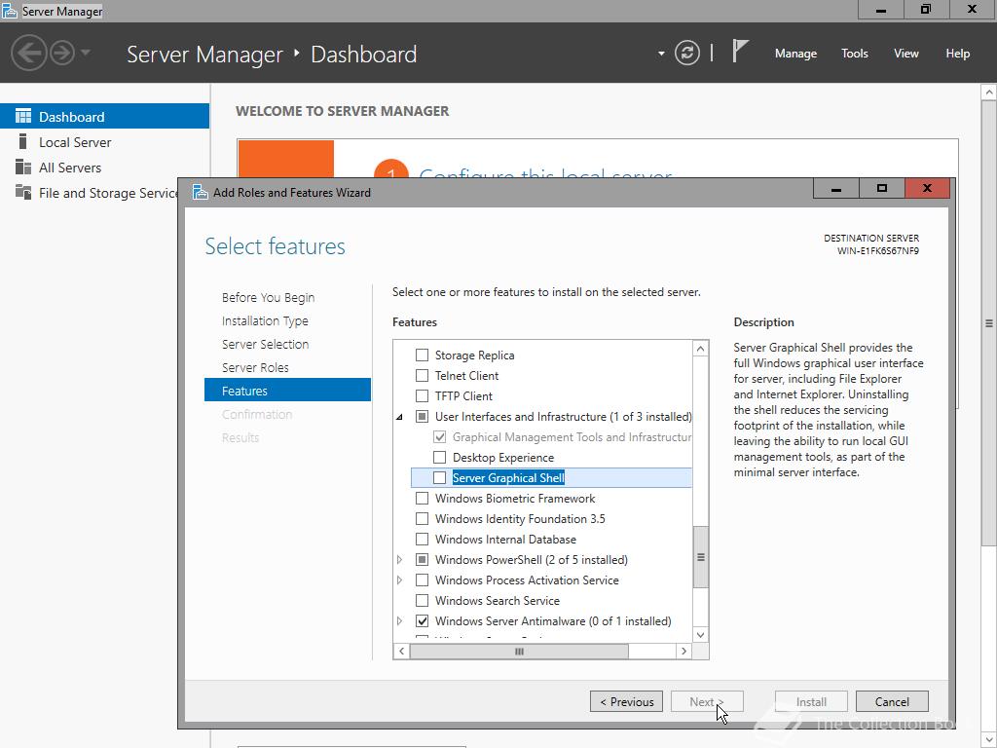Image resolution: width=997 pixels, height=748 pixels.
Task: Click the features list scroll up arrow
Action: pyautogui.click(x=700, y=349)
